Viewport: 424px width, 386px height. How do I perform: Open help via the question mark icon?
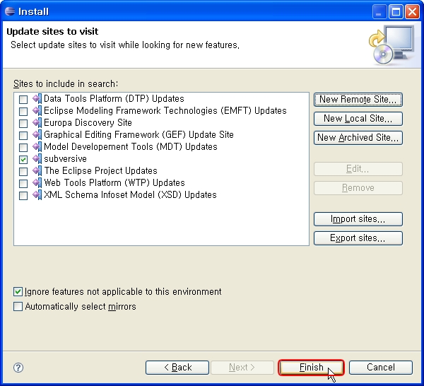(18, 368)
